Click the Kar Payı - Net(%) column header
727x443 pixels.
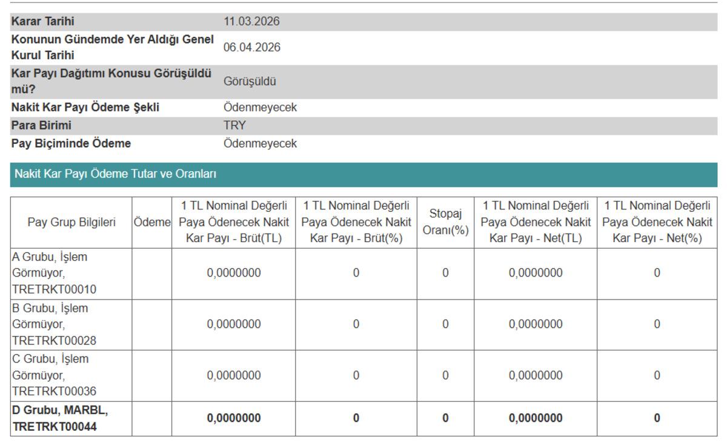coord(657,222)
